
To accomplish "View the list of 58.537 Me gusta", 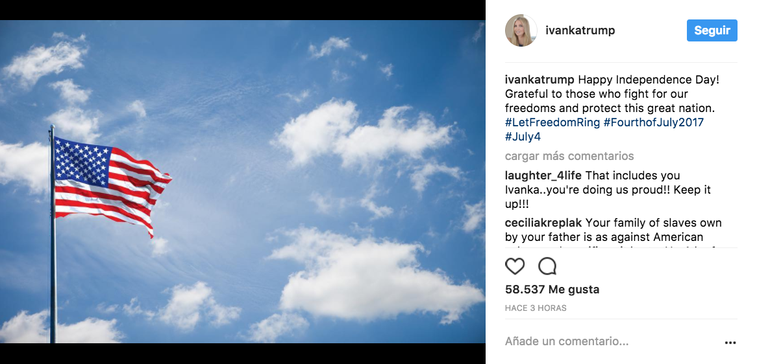I will (x=552, y=290).
